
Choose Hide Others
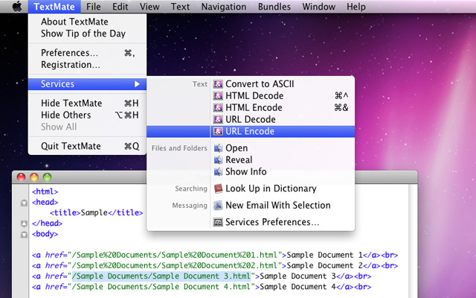[x=88, y=115]
